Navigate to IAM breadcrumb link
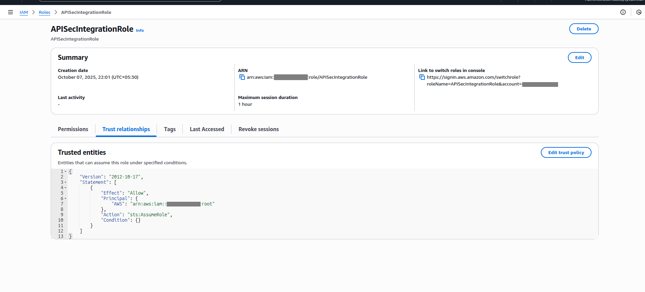645x292 pixels. point(24,13)
